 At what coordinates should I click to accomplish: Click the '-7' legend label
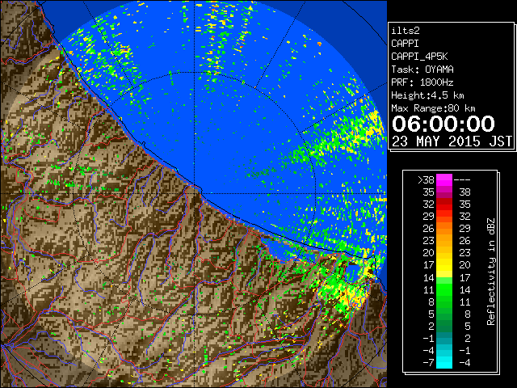[428, 362]
